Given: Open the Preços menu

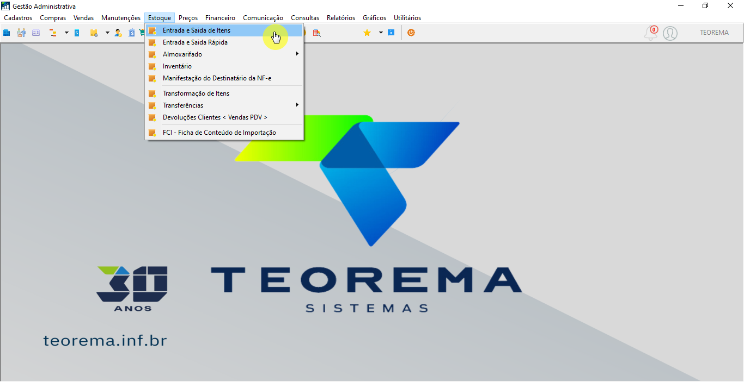Looking at the screenshot, I should [x=188, y=18].
